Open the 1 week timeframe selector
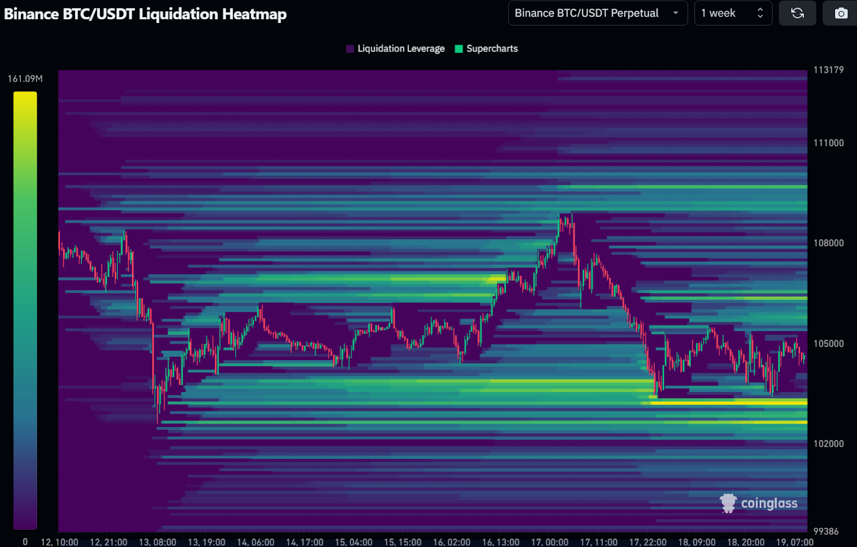The width and height of the screenshot is (857, 547). (x=733, y=13)
